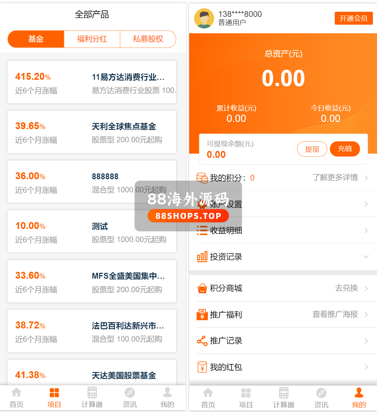Screen dimensions: 377x412
Task: Open investment records bar chart icon
Action: click(x=202, y=257)
